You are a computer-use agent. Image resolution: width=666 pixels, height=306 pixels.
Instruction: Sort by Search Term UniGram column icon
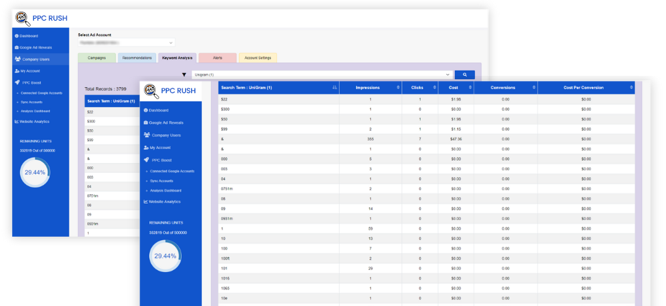click(x=335, y=87)
